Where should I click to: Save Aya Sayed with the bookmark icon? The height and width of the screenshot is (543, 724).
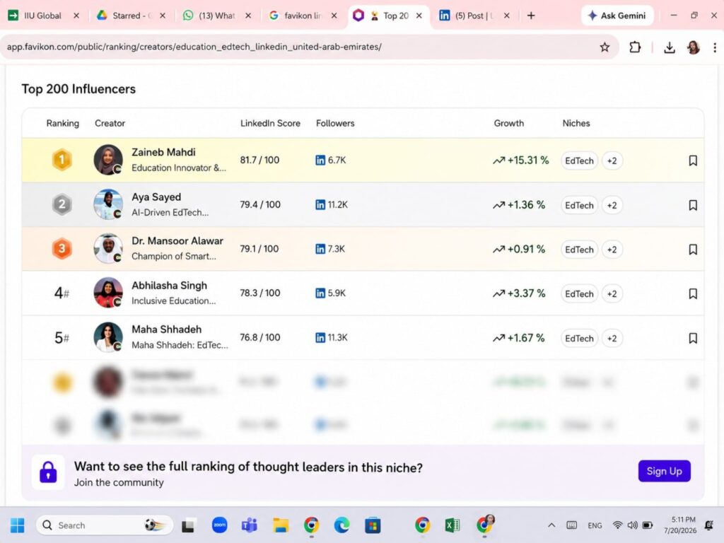(693, 205)
